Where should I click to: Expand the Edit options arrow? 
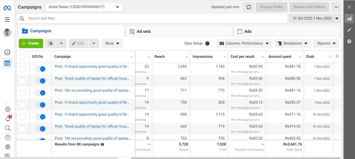(x=94, y=43)
